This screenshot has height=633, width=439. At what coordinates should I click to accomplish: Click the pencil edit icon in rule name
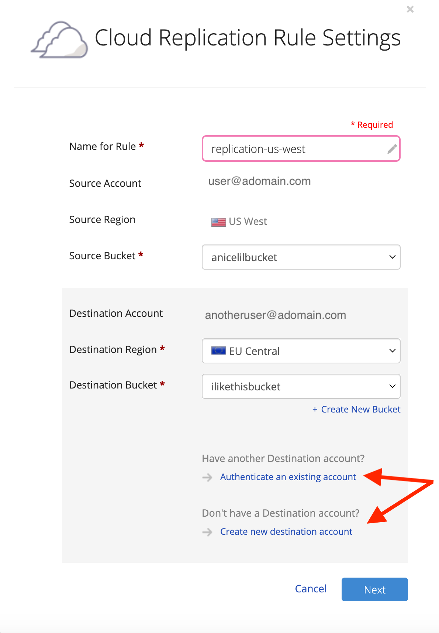[392, 149]
